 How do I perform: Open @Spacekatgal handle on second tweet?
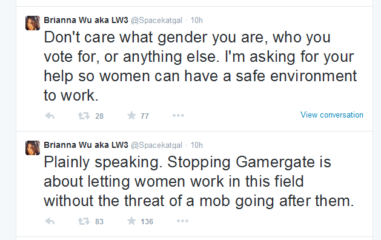pos(156,145)
